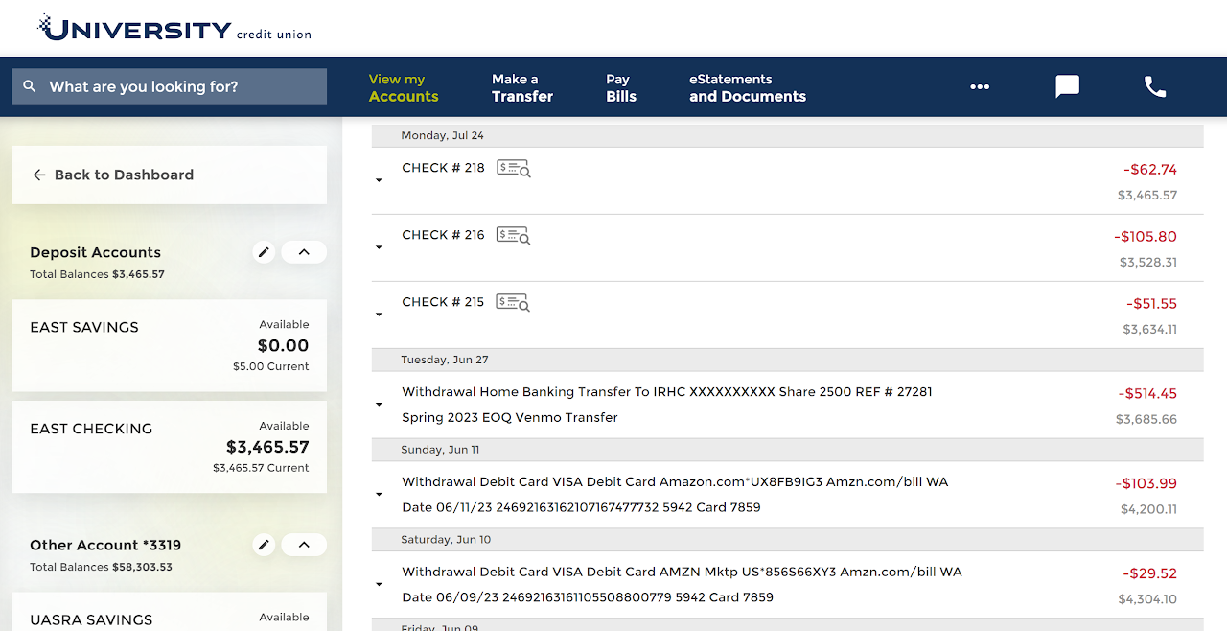This screenshot has width=1227, height=631.
Task: Go Back to Dashboard
Action: pyautogui.click(x=116, y=175)
